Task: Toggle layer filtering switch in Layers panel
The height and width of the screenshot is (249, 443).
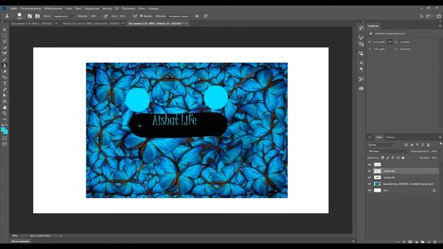Action: point(441,145)
